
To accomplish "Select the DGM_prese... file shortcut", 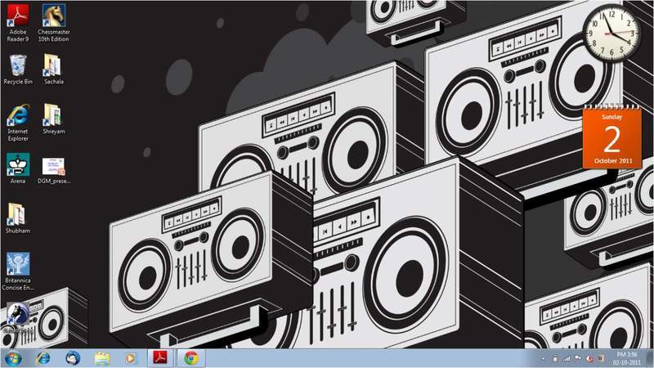I will (x=54, y=170).
